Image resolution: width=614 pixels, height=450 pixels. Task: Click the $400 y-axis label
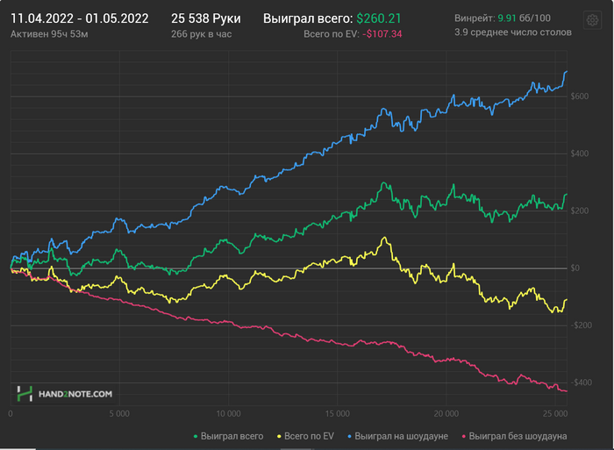click(580, 154)
